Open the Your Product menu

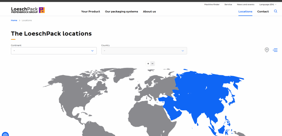tap(91, 12)
